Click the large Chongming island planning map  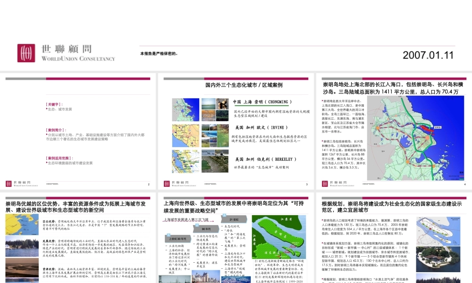coord(415,138)
